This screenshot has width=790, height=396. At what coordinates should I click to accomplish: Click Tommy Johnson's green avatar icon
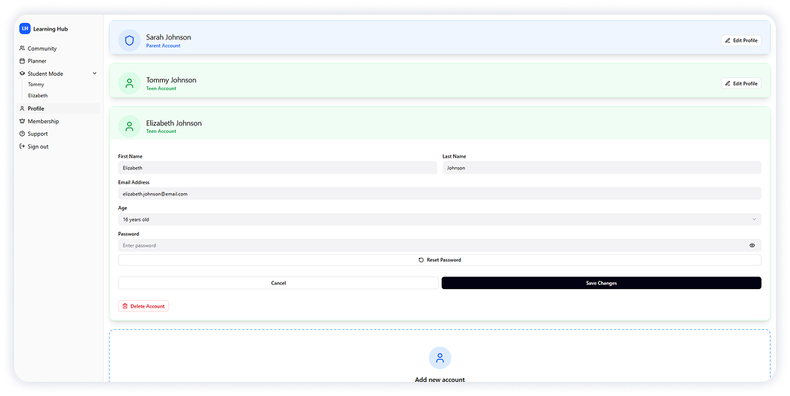point(129,83)
